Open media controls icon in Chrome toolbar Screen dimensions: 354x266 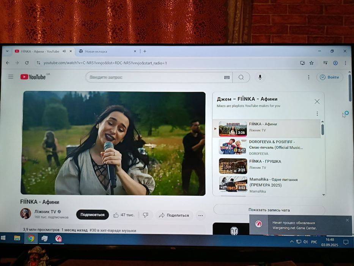point(325,63)
